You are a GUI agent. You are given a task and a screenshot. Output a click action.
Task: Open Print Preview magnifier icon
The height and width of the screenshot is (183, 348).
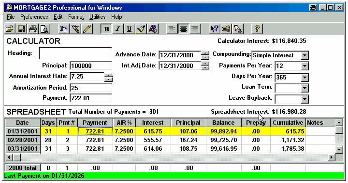tap(44, 29)
